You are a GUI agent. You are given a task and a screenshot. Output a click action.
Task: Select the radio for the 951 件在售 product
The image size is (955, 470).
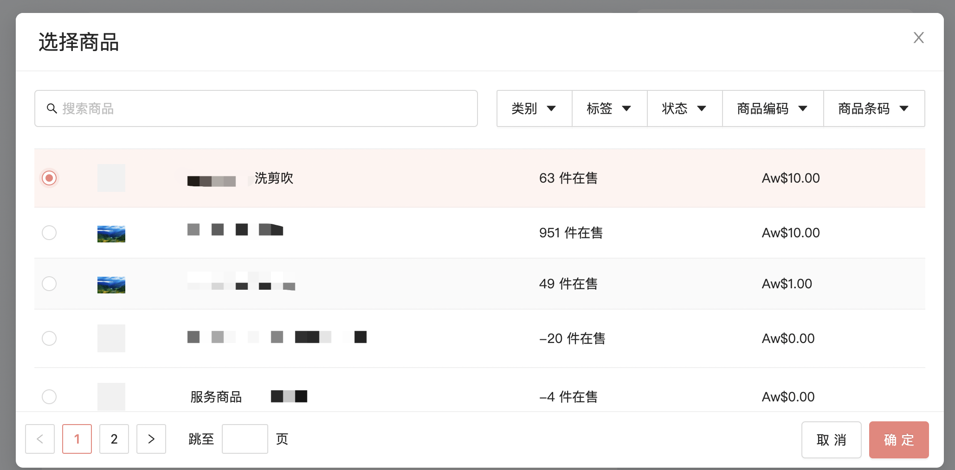pos(49,233)
